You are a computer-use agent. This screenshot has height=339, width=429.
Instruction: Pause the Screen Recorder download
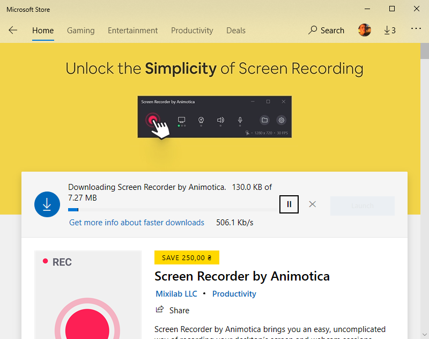tap(289, 204)
